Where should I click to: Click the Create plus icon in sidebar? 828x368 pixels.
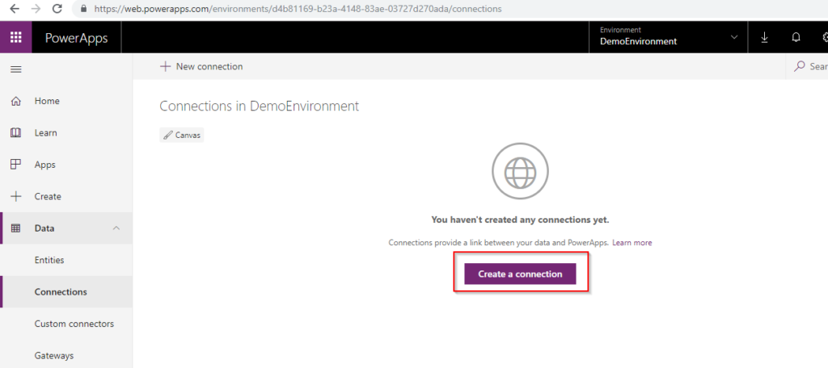16,196
